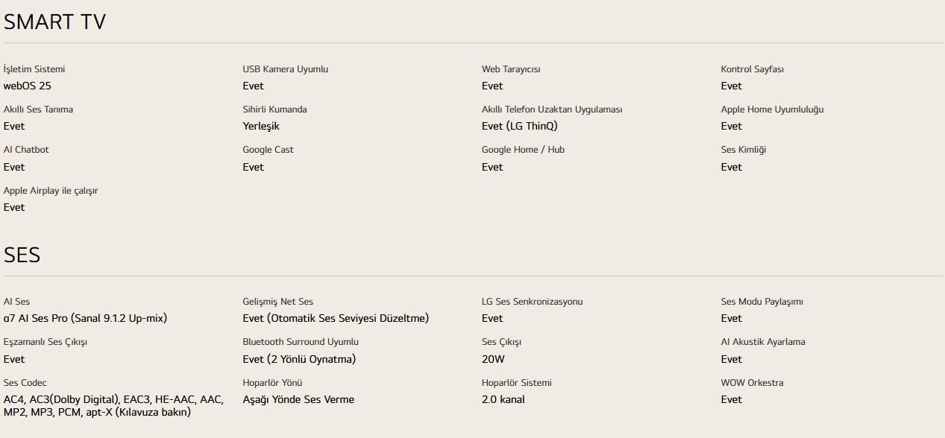Click the Web Tarayıcısı label

[511, 69]
